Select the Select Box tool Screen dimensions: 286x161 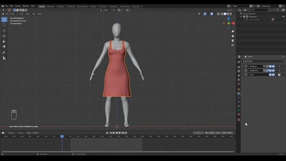pos(4,20)
